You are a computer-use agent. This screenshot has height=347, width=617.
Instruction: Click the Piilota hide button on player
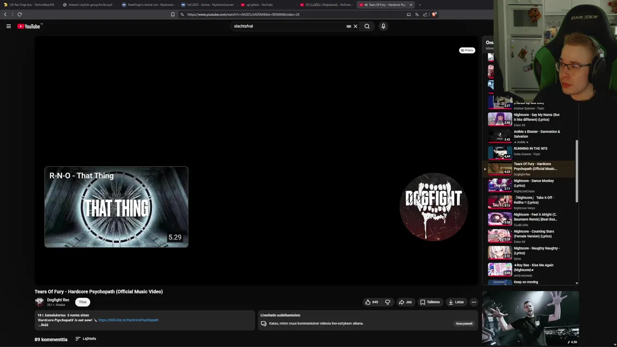coord(467,50)
